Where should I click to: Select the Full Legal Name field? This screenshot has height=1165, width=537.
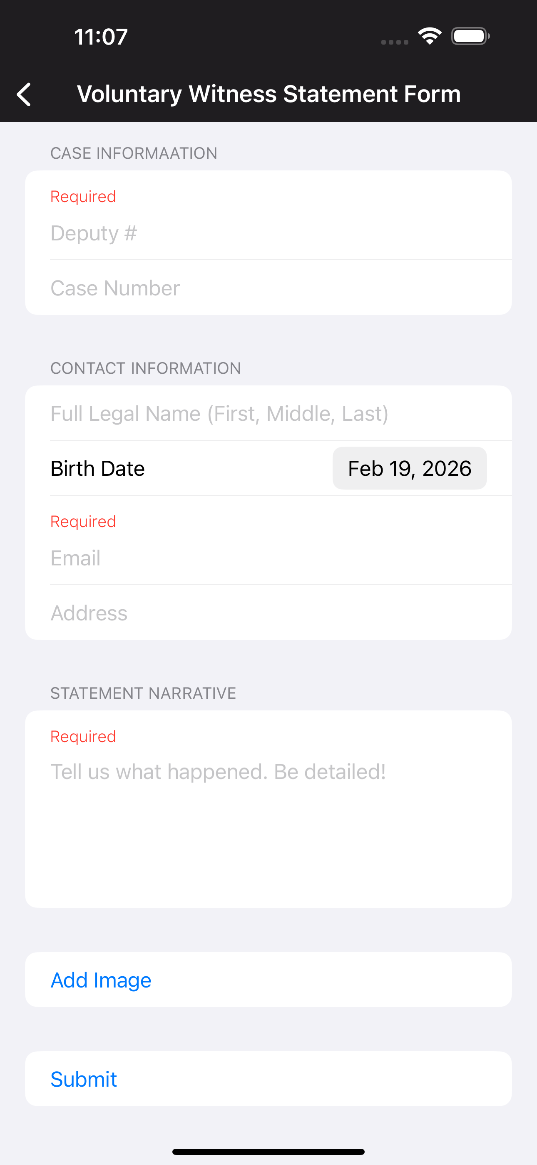click(x=268, y=413)
